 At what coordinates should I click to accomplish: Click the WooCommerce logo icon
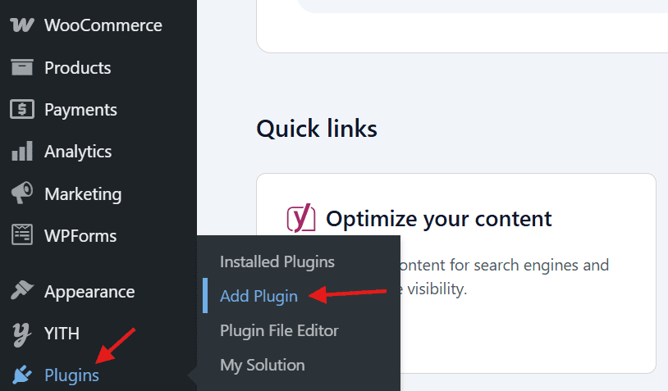click(x=21, y=25)
